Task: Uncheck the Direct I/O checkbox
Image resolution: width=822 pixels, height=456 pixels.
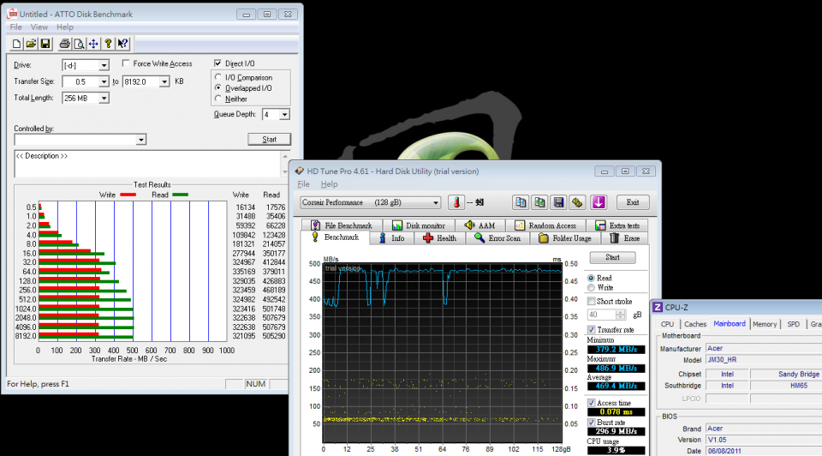Action: [217, 64]
